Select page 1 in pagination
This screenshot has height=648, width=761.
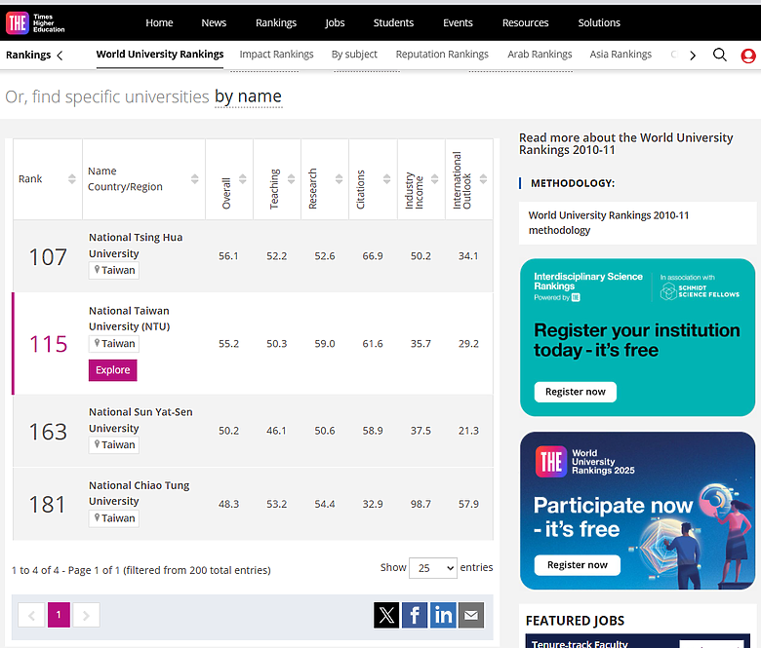(59, 615)
